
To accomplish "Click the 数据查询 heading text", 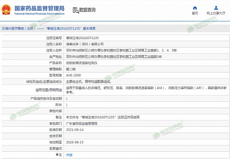I will pos(87,10).
